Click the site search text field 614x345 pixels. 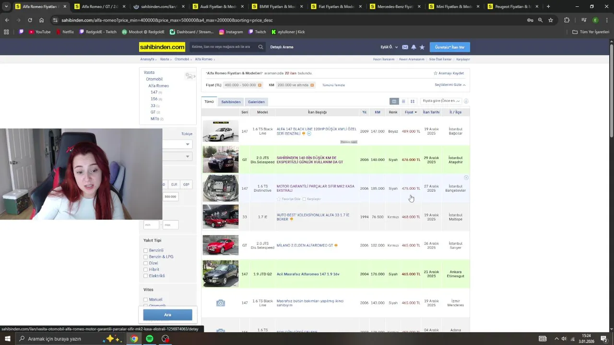pyautogui.click(x=223, y=47)
